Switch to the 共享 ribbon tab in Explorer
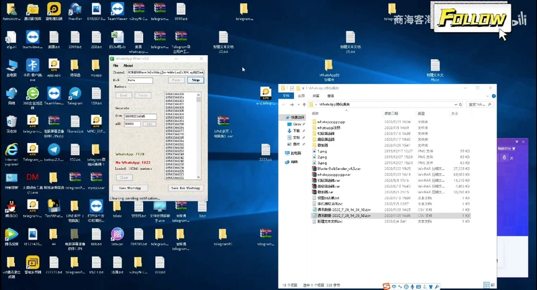537x290 pixels. point(316,96)
